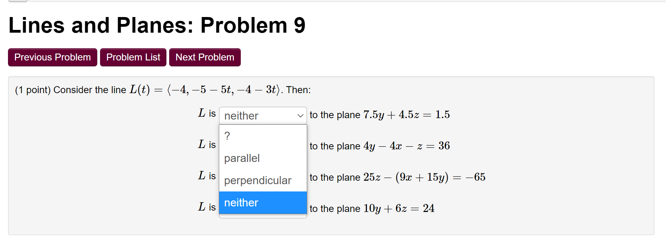
Task: Advance to the Next Problem
Action: 205,57
